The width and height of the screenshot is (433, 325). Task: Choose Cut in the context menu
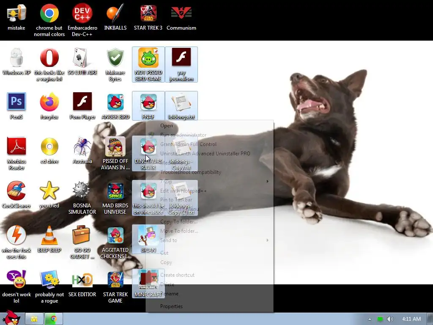(x=210, y=253)
